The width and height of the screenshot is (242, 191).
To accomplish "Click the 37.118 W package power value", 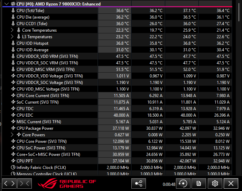I will point(121,128).
